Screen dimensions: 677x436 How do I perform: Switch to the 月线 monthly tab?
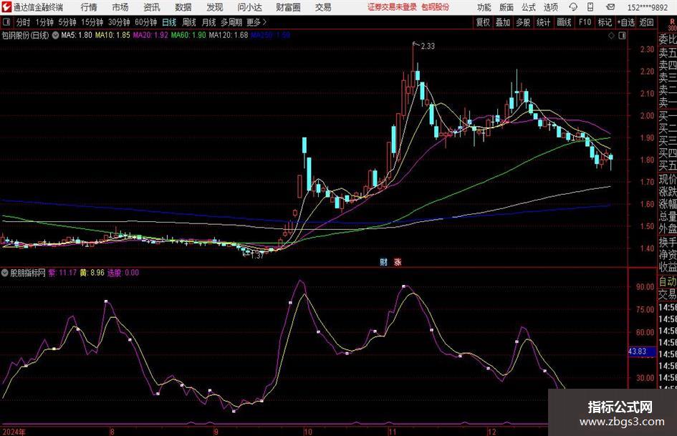209,22
